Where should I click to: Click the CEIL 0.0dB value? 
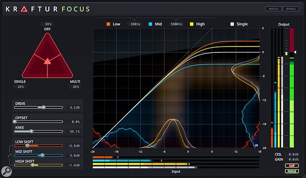click(294, 155)
